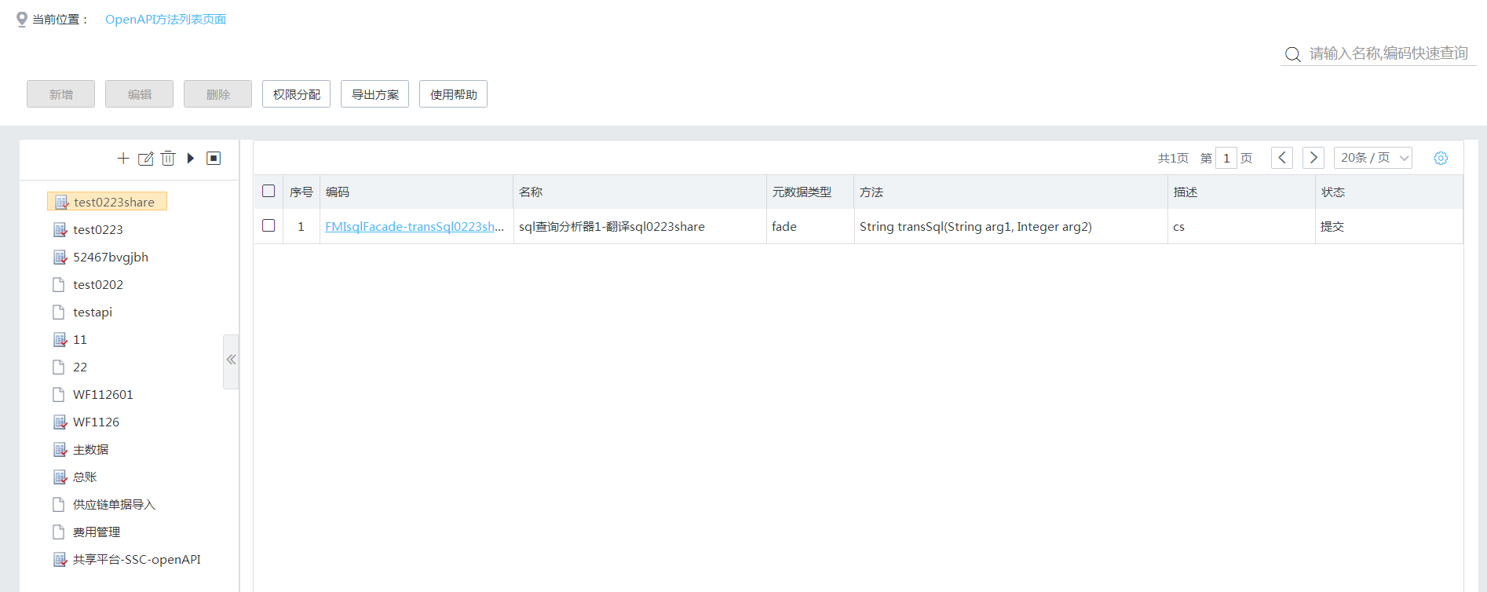Click the search magnifier icon
Image resolution: width=1487 pixels, height=592 pixels.
pos(1292,54)
